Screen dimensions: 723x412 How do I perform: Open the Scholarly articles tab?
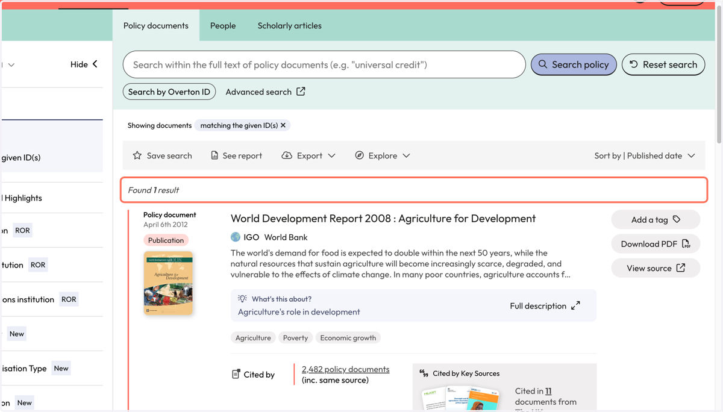[x=290, y=25]
